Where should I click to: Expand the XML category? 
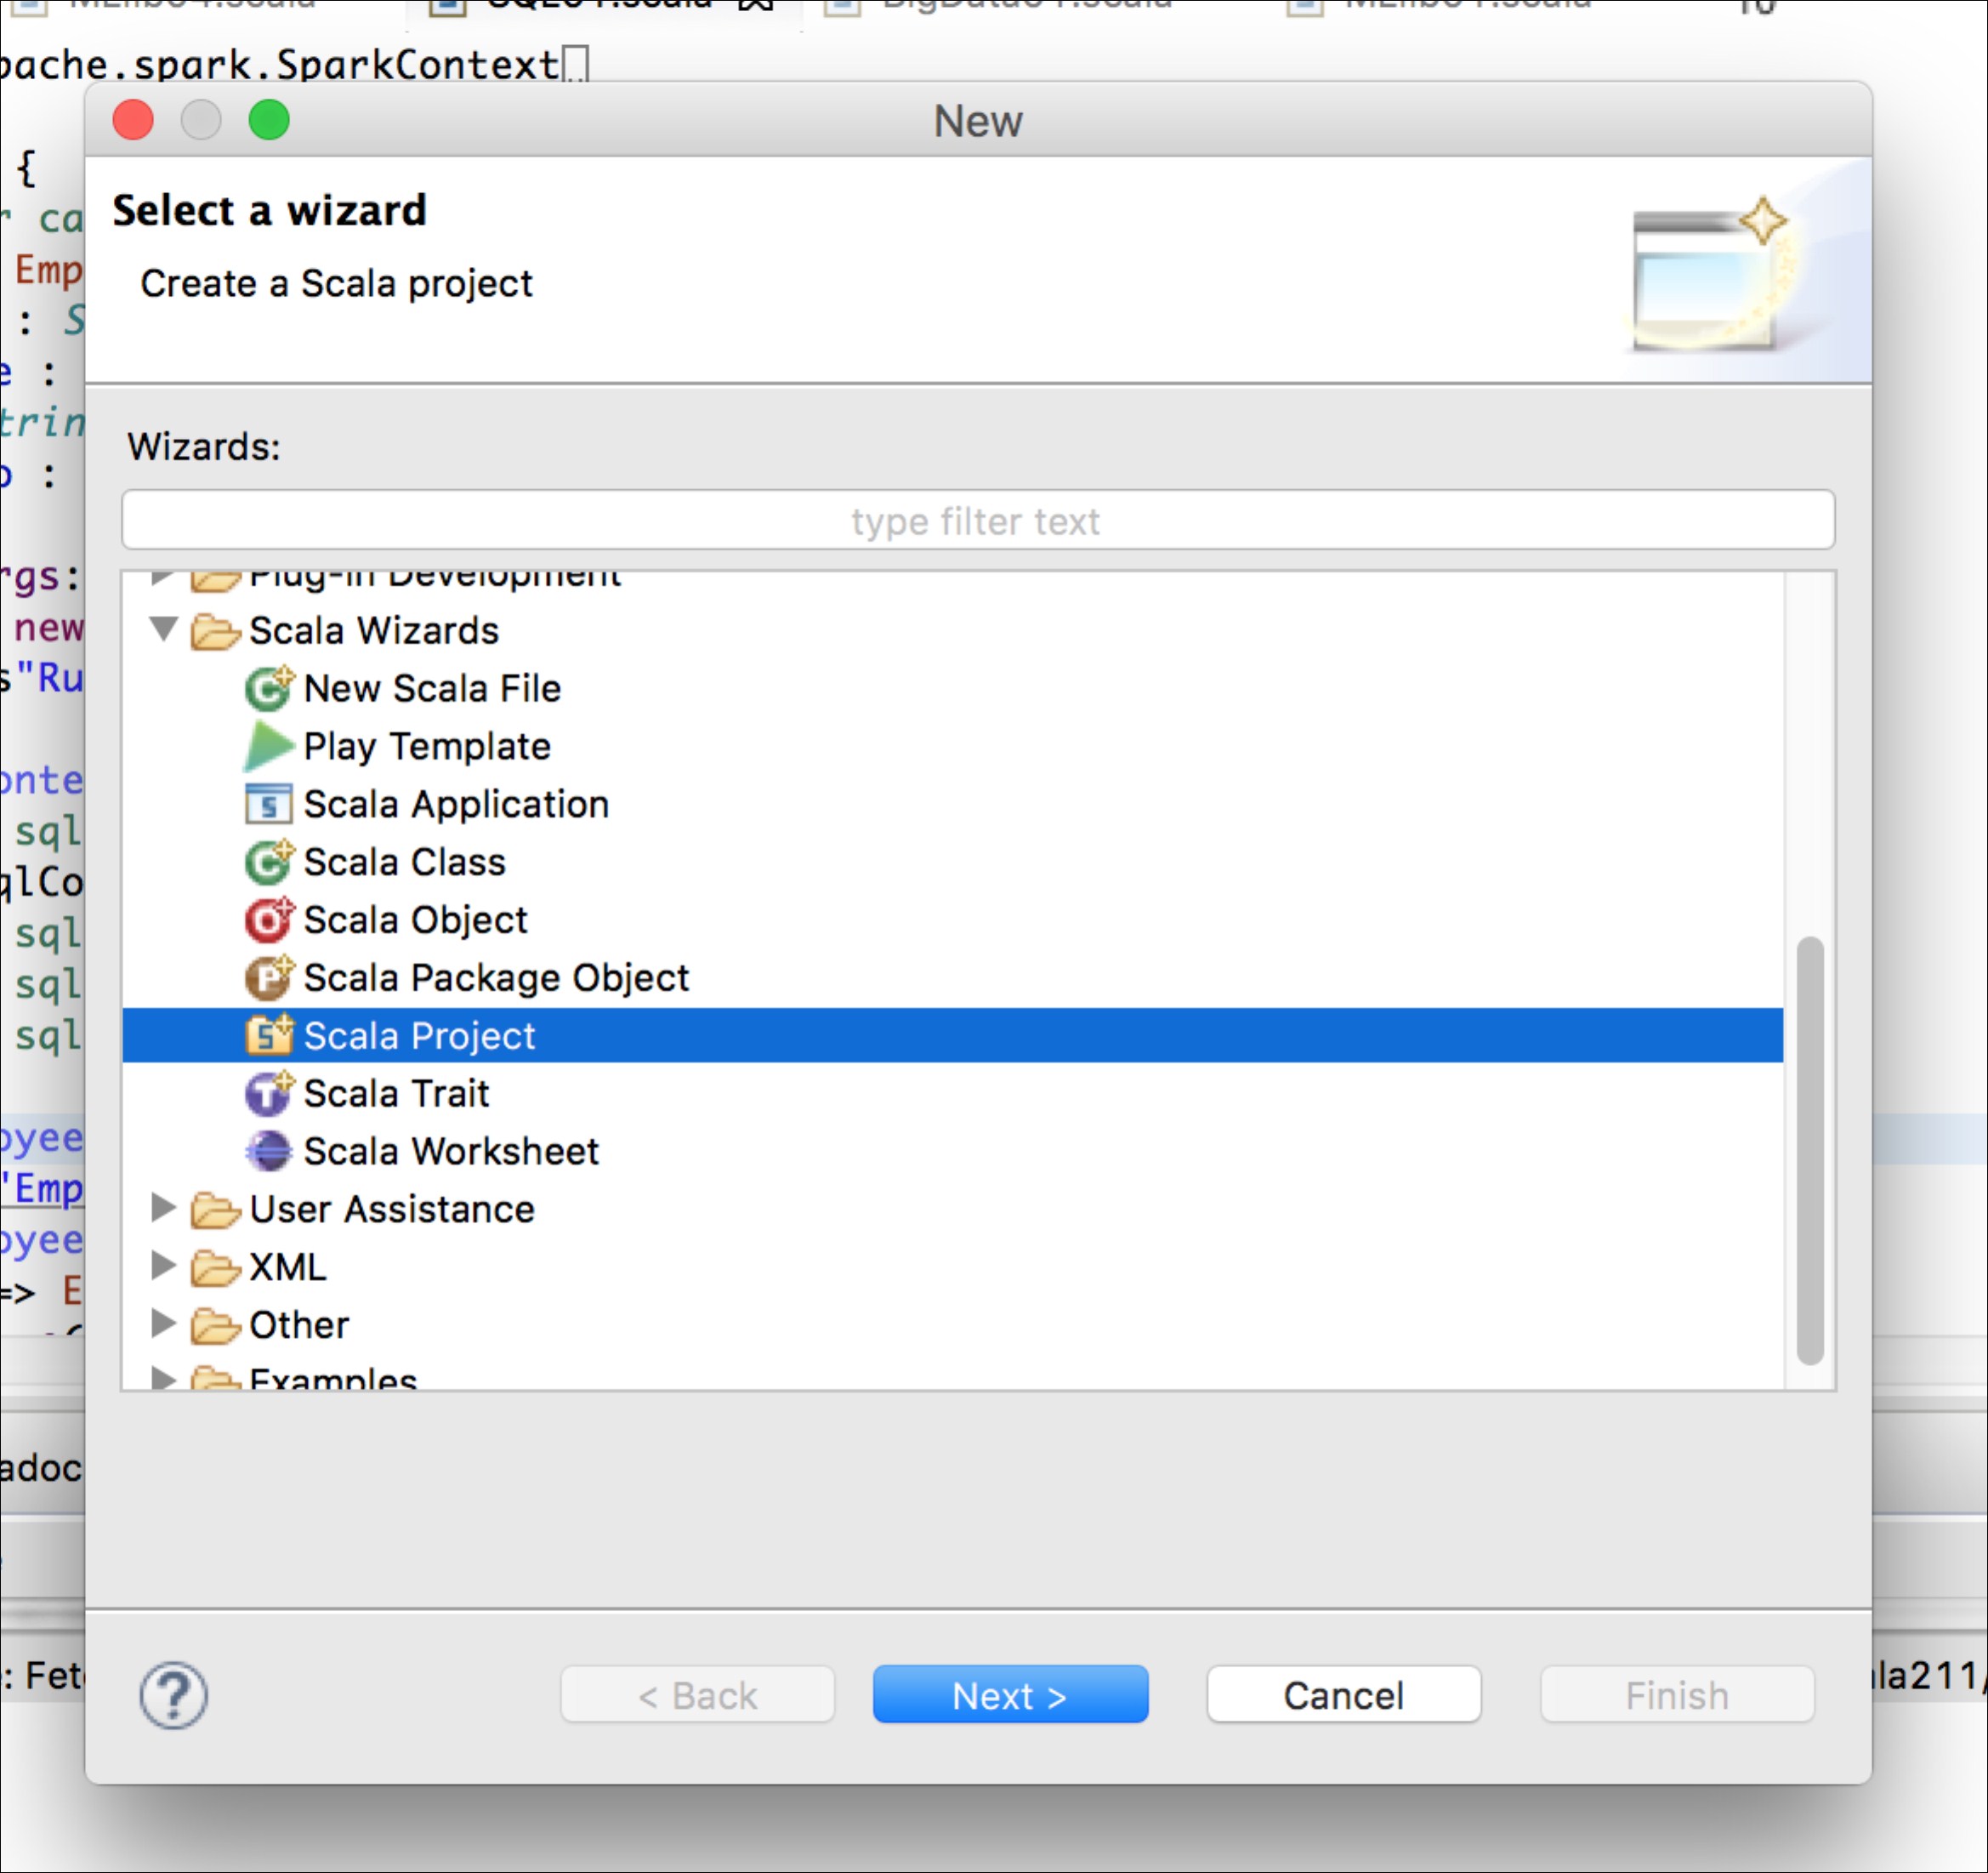[x=162, y=1266]
